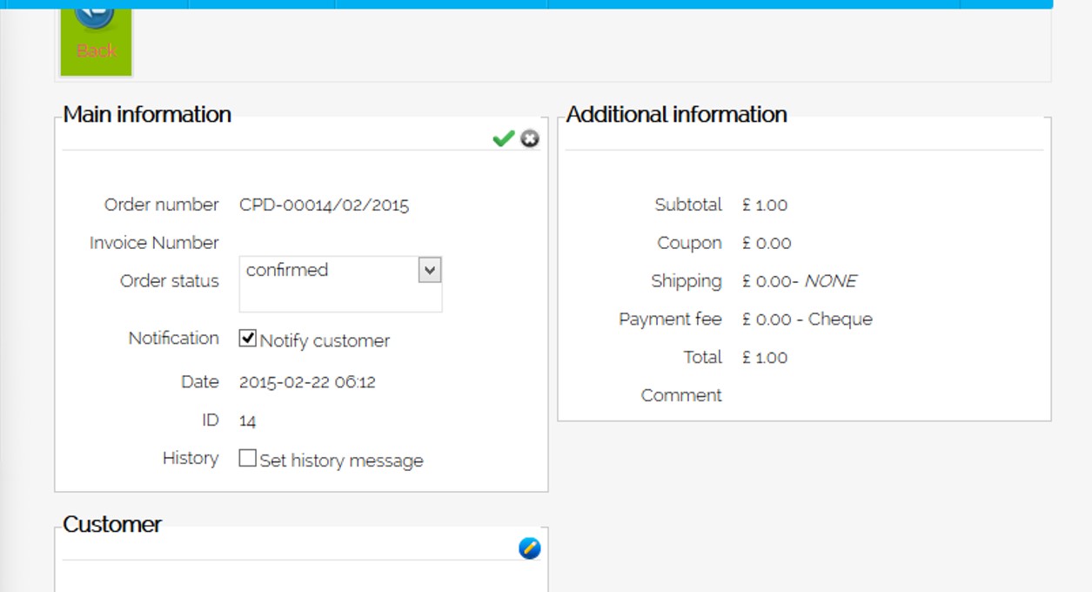Viewport: 1092px width, 592px height.
Task: Click the Notify customer label text
Action: click(325, 341)
